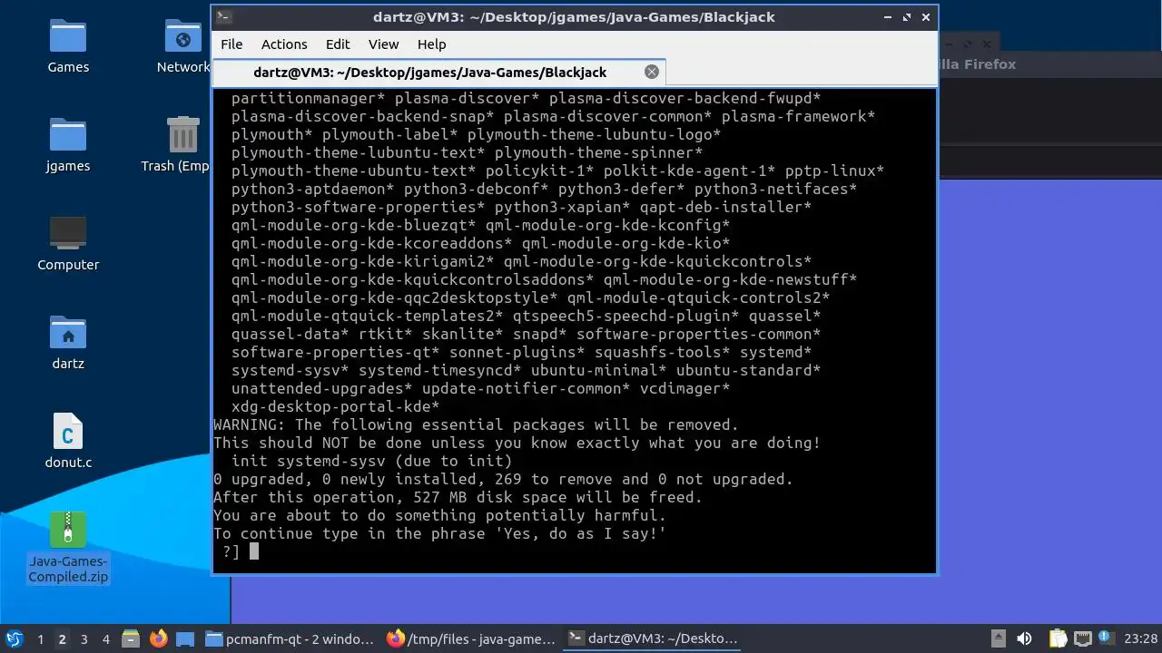Image resolution: width=1162 pixels, height=653 pixels.
Task: Open the LXQt application menu
Action: coord(15,638)
